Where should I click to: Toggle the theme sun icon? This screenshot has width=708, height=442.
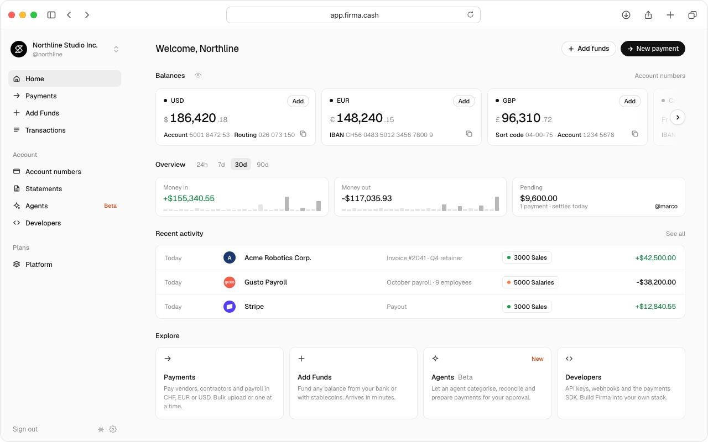[101, 429]
